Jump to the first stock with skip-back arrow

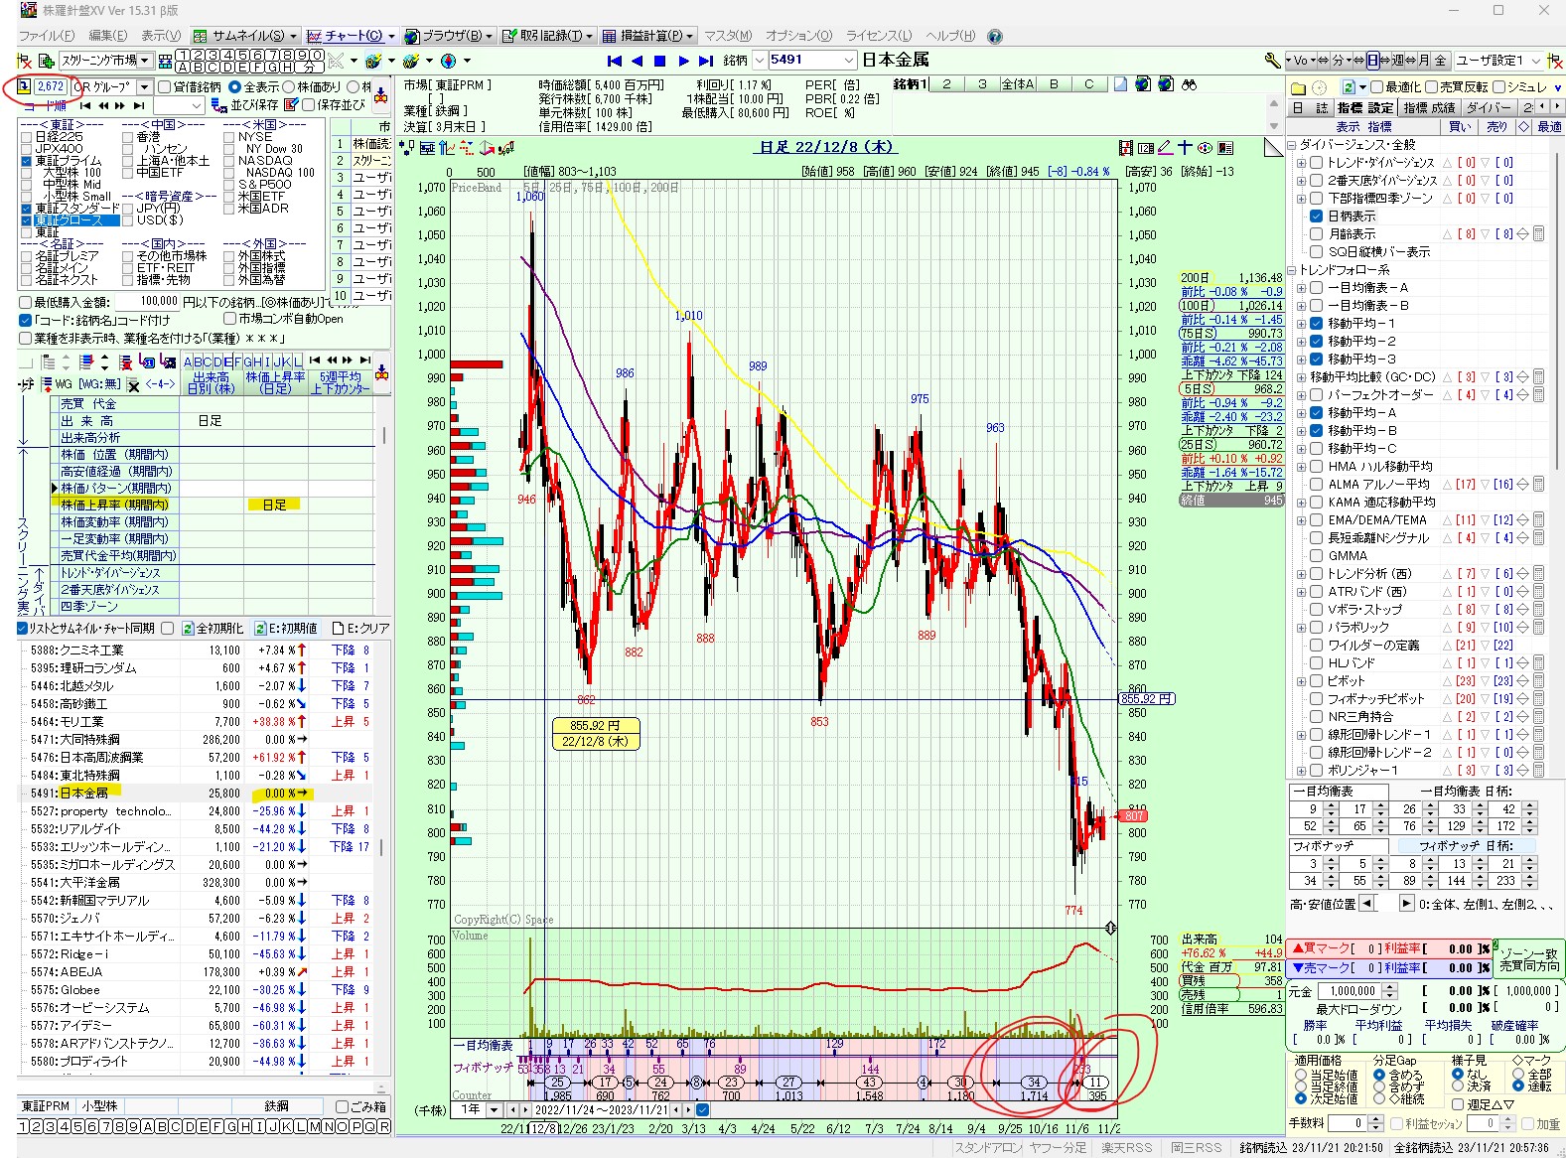[x=614, y=61]
